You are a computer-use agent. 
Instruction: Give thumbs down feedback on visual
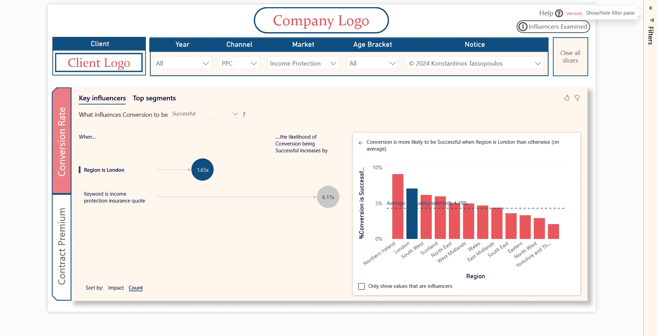click(x=577, y=98)
